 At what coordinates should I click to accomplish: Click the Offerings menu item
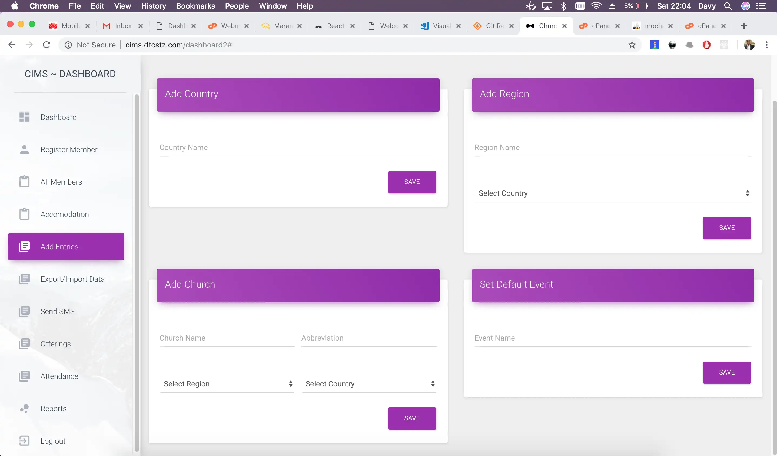coord(55,344)
